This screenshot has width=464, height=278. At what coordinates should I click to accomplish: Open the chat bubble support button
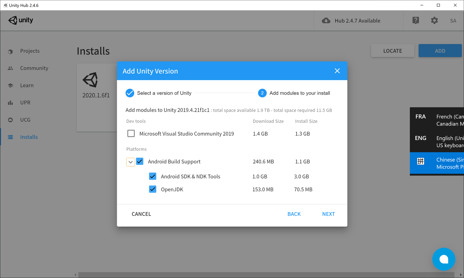[x=444, y=259]
